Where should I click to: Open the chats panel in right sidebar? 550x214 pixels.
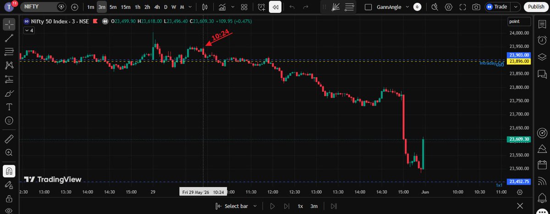[542, 73]
